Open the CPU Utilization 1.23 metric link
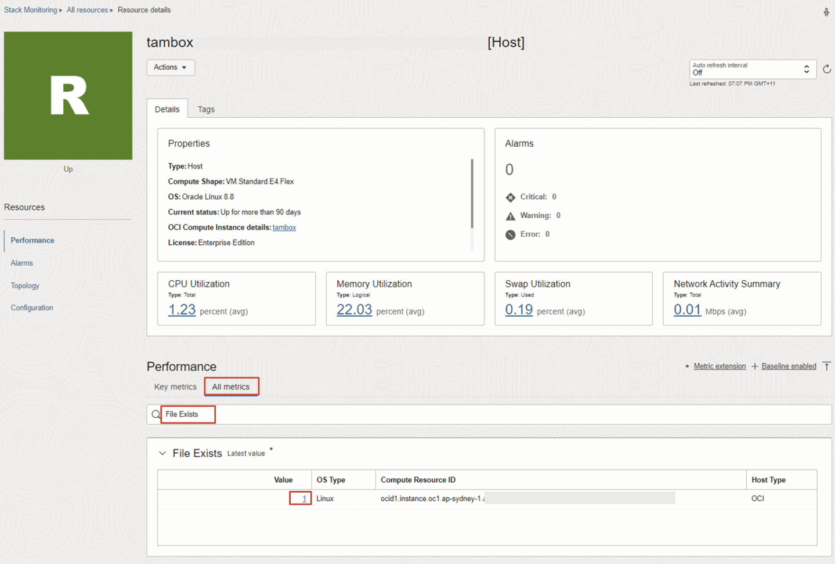 coord(181,309)
